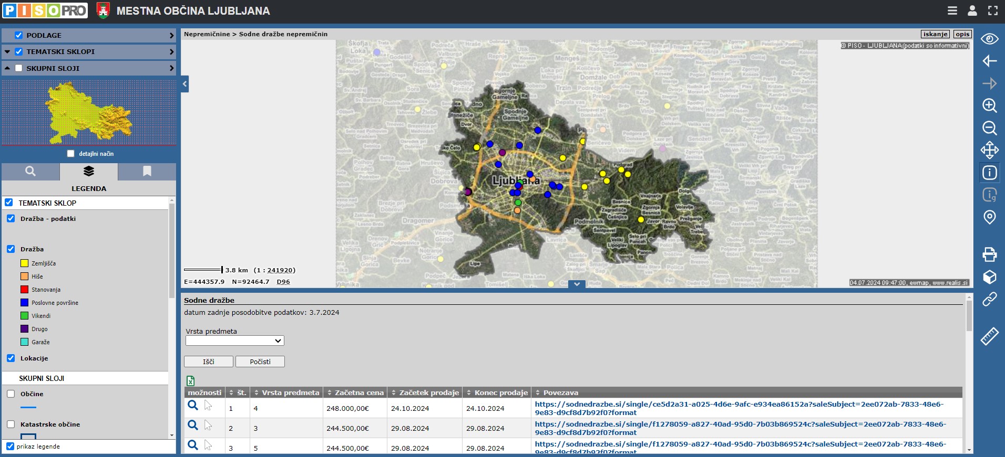Collapse the left sidebar panel
This screenshot has width=1005, height=457.
[184, 84]
